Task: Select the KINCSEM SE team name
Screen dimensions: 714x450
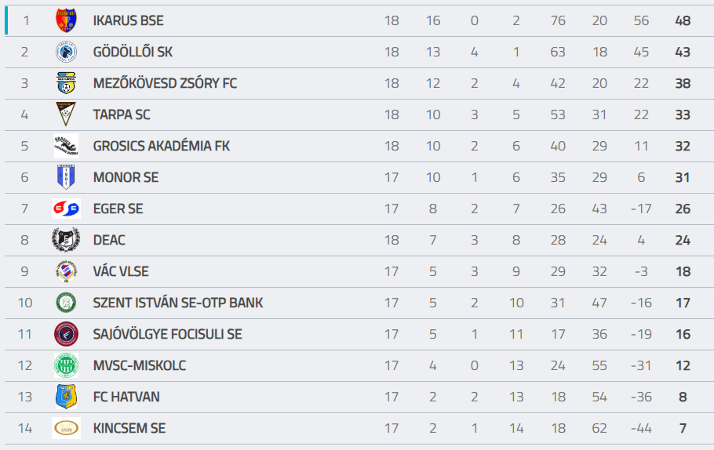Action: point(129,428)
